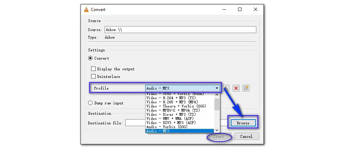Click the Cancel button
The image size is (344, 155).
coord(246,136)
